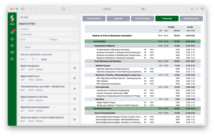Open the Classification filter dropdown
This screenshot has width=214, height=136.
(49, 34)
